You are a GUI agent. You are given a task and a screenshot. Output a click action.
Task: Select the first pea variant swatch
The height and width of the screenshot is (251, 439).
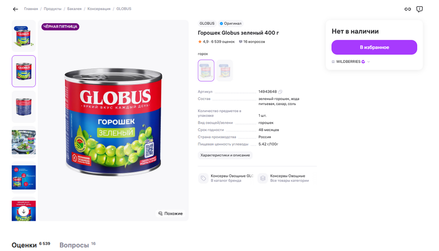[206, 71]
